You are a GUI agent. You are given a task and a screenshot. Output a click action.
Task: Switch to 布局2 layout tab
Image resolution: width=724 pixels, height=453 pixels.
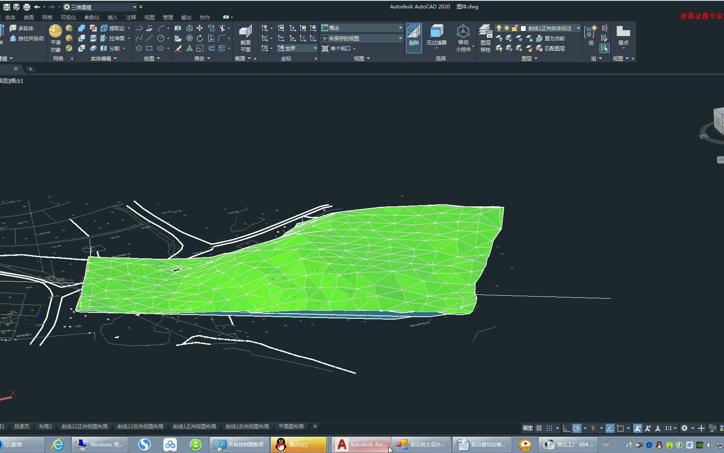pyautogui.click(x=45, y=426)
